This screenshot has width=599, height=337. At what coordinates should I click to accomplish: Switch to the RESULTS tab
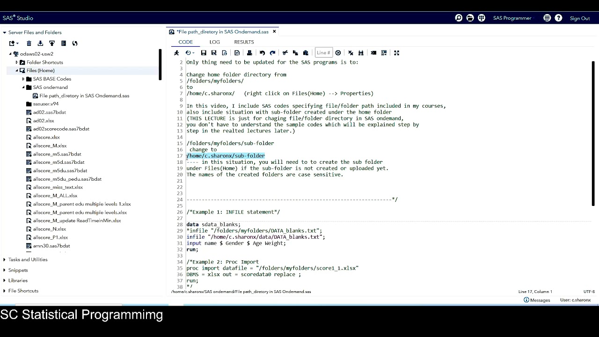coord(244,42)
